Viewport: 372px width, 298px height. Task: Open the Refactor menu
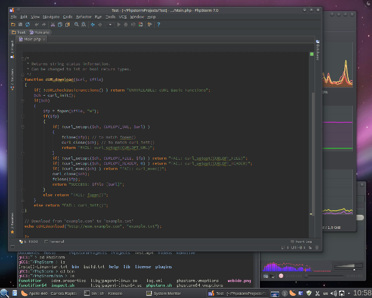click(x=83, y=16)
